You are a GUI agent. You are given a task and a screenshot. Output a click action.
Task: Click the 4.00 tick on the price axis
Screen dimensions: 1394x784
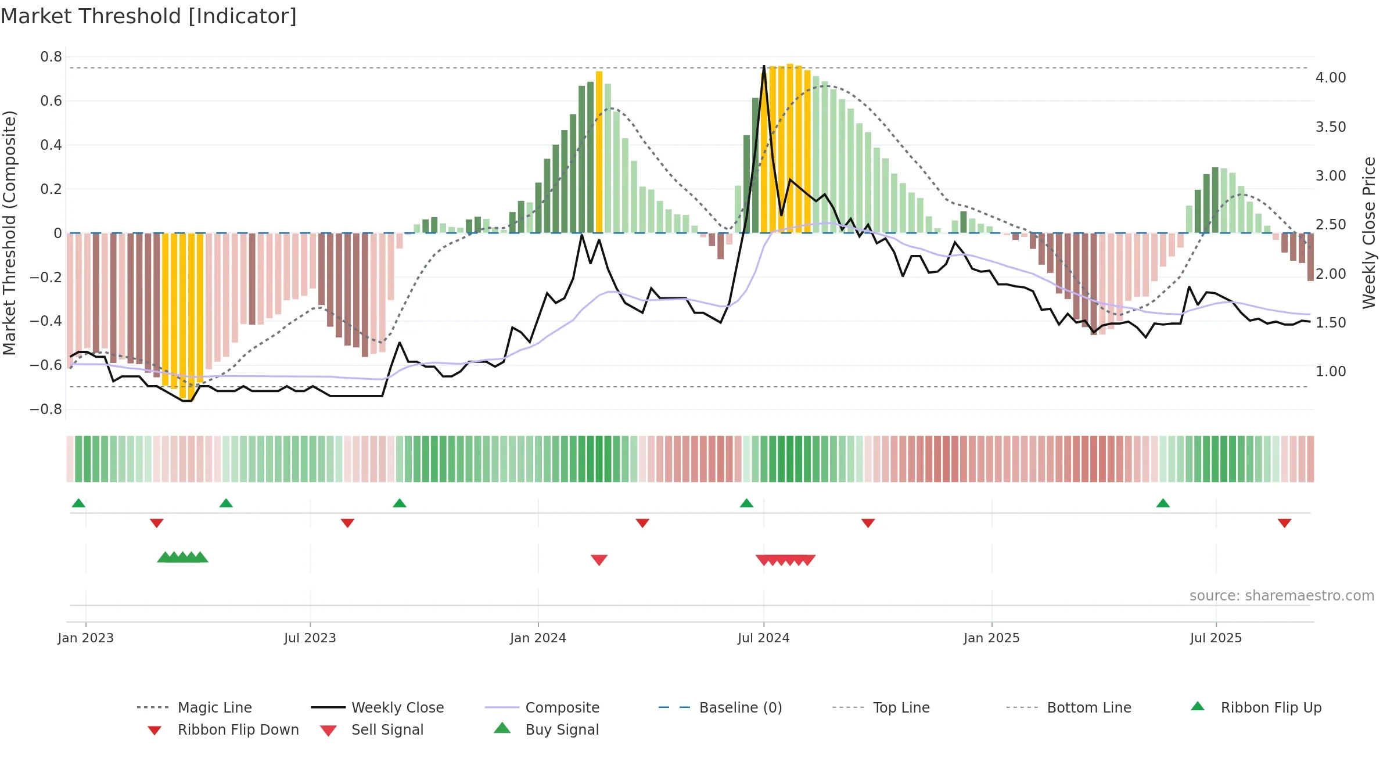click(1331, 78)
